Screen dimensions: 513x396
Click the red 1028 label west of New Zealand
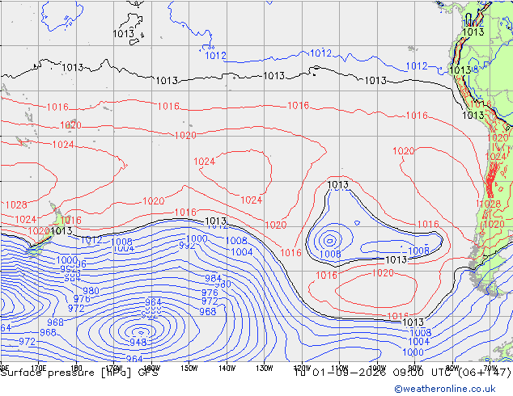click(16, 204)
